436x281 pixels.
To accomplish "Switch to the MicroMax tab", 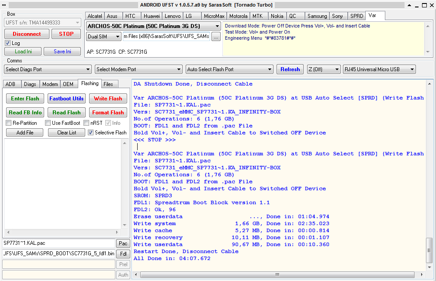I will click(214, 16).
